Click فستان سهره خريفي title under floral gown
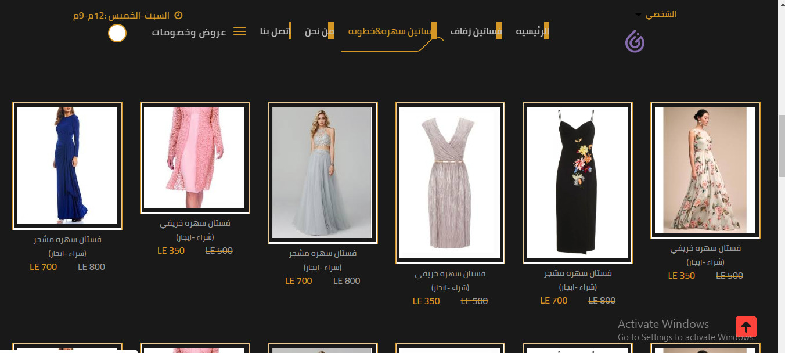Image resolution: width=785 pixels, height=353 pixels. coord(705,248)
